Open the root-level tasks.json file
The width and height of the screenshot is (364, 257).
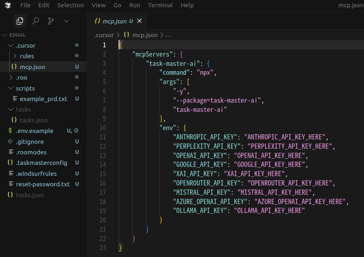click(43, 195)
